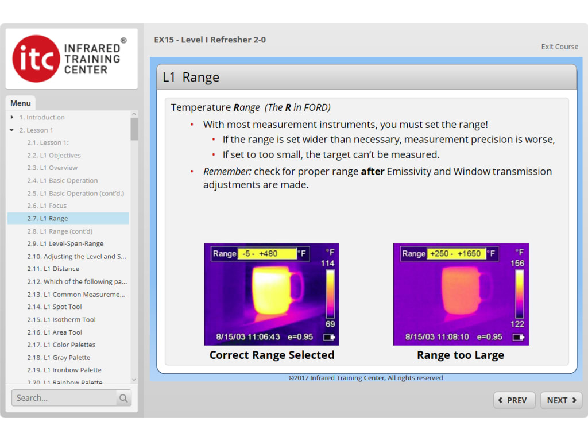Click the search magnifier icon
The height and width of the screenshot is (441, 588).
point(123,397)
